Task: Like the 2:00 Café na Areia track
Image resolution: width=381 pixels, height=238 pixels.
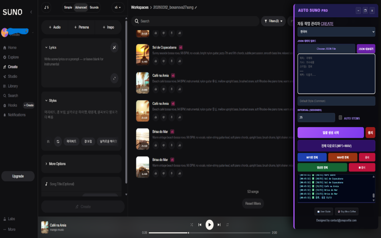Action: pyautogui.click(x=155, y=89)
